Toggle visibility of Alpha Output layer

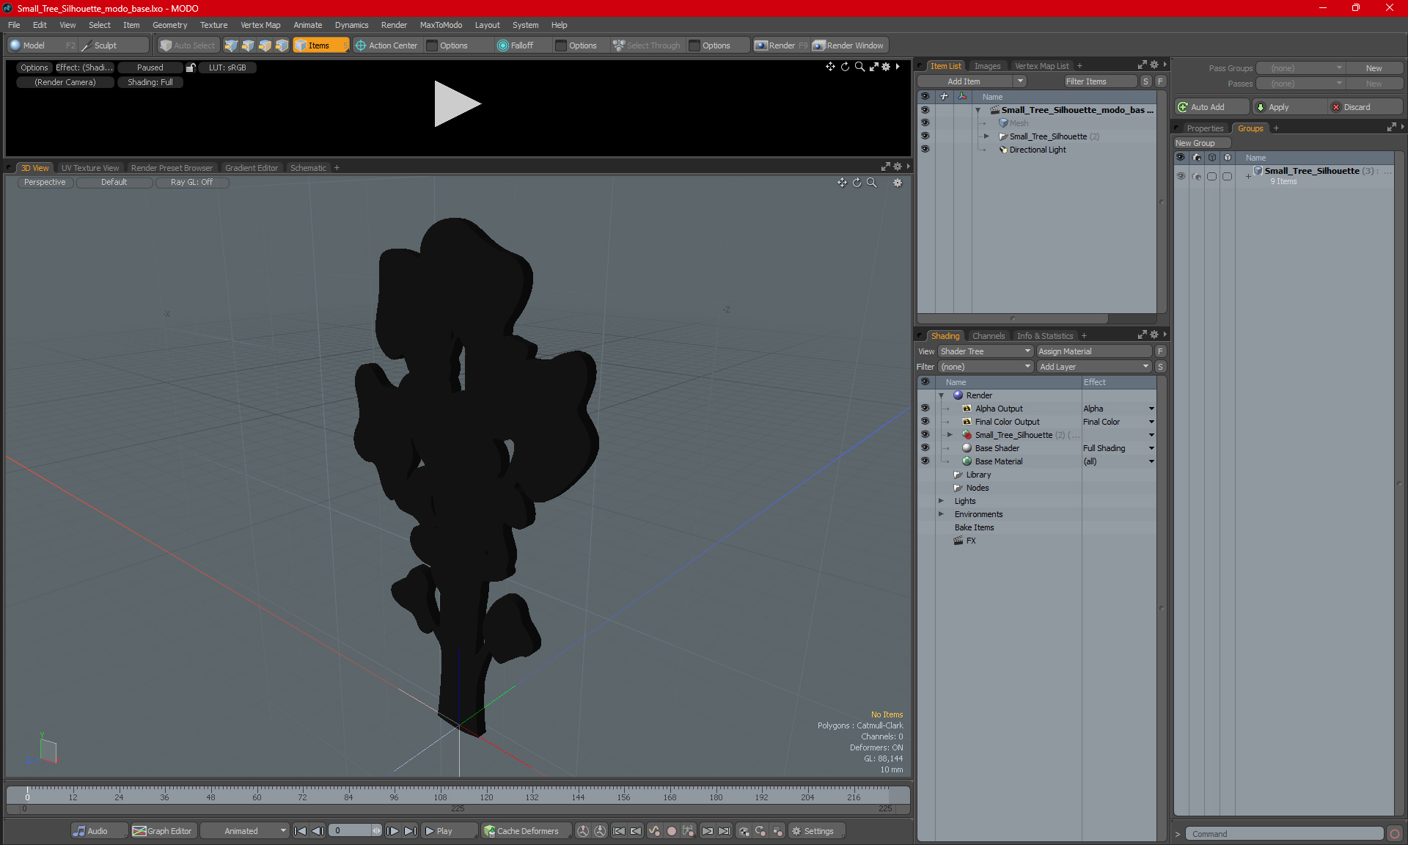(925, 409)
